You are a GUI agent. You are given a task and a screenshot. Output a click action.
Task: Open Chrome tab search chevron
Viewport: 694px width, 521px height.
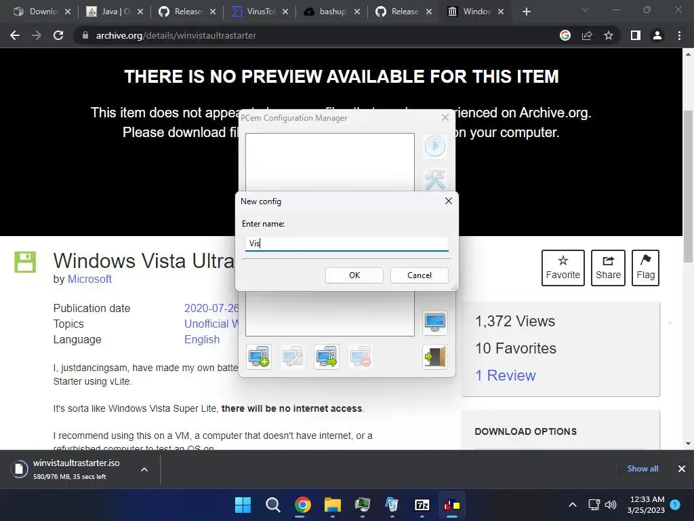point(585,9)
